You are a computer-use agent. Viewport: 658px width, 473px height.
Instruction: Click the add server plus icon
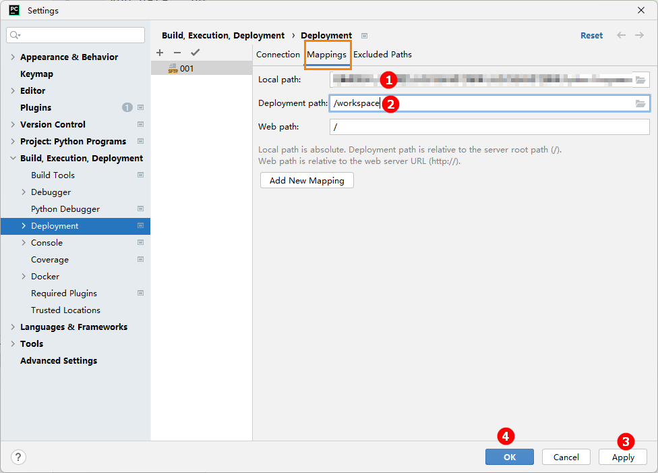pyautogui.click(x=160, y=53)
